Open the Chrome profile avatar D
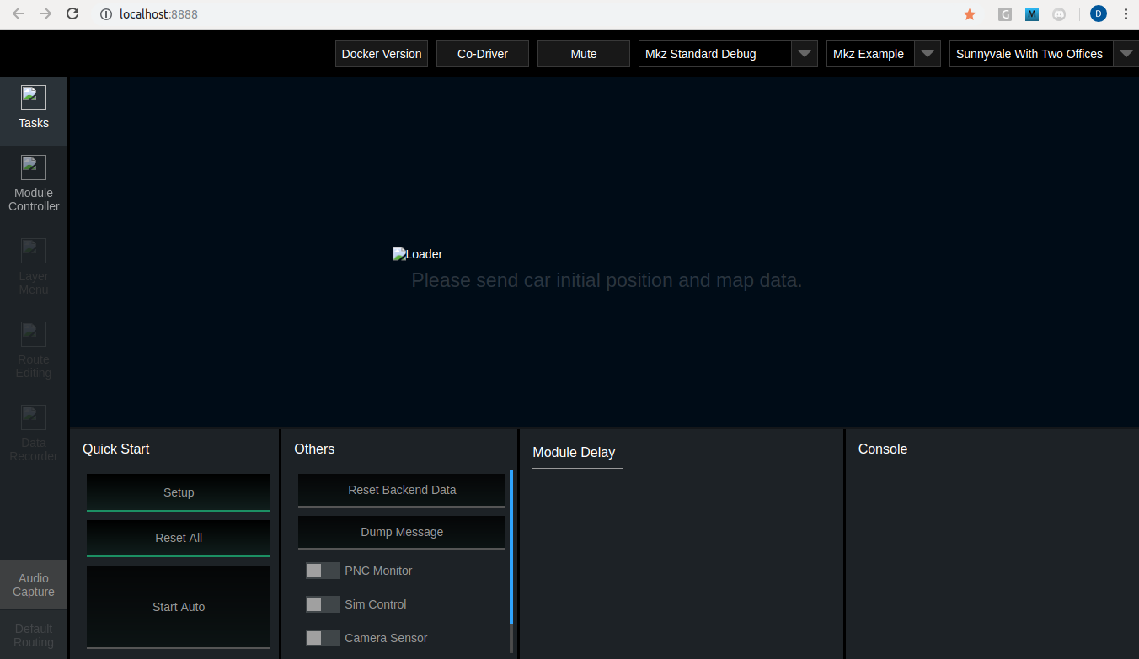 [1099, 13]
